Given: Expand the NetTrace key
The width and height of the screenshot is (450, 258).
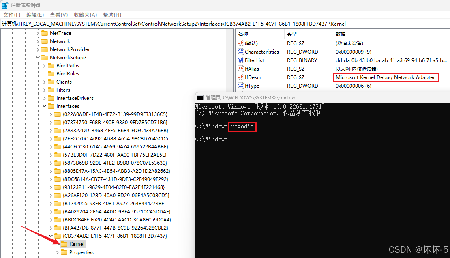Looking at the screenshot, I should (38, 33).
